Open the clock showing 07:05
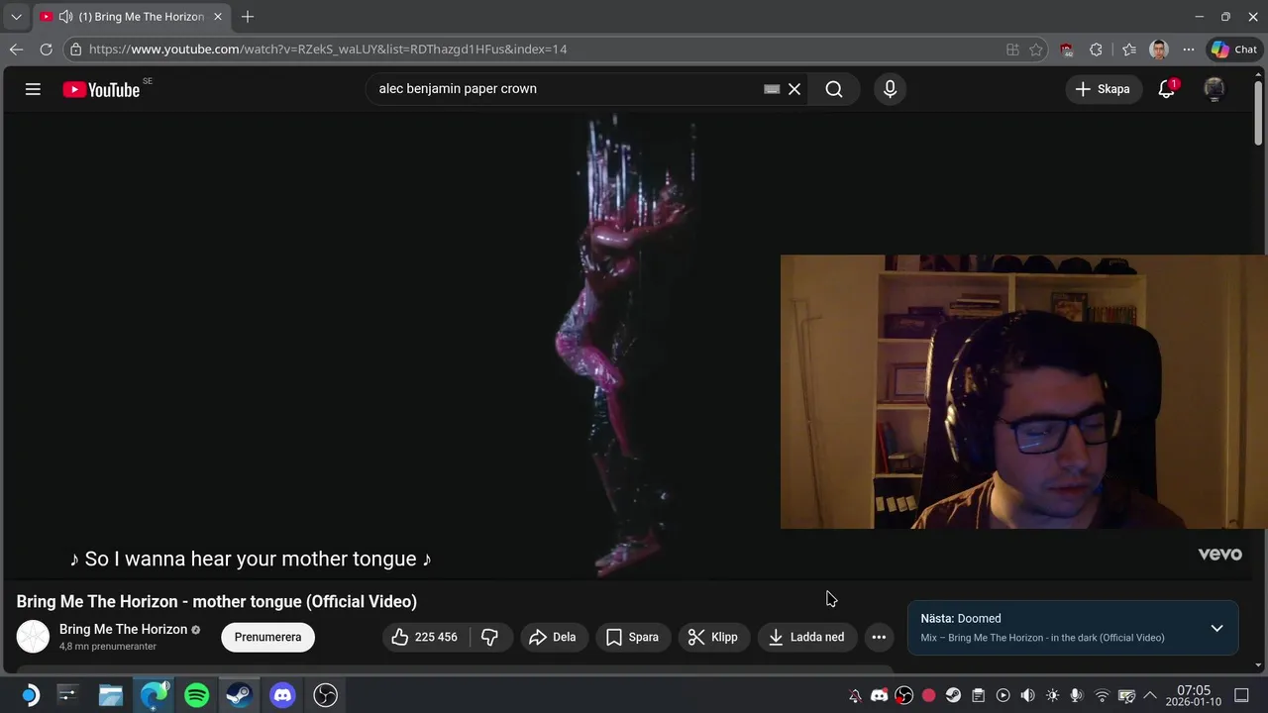Image resolution: width=1268 pixels, height=713 pixels. pyautogui.click(x=1194, y=695)
